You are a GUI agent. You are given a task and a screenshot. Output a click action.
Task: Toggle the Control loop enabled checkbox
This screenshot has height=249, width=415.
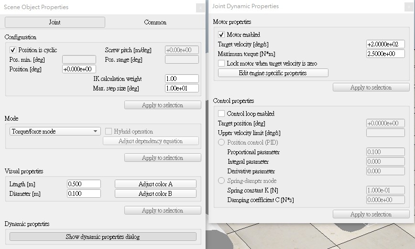(221, 113)
